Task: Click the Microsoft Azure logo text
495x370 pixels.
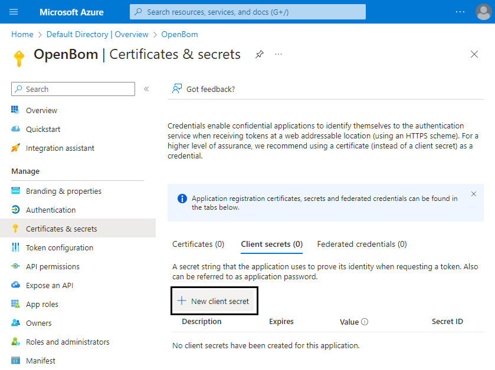Action: coord(71,12)
